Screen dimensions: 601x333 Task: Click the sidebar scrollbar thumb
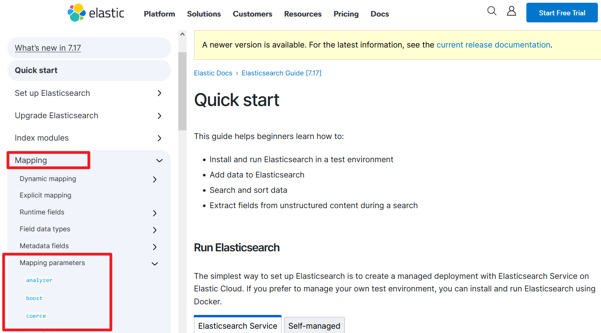[182, 91]
